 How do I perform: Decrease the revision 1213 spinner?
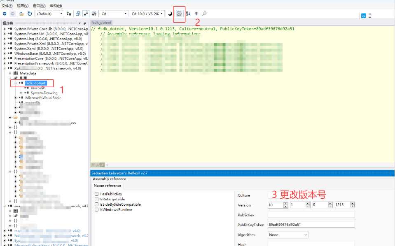point(353,206)
